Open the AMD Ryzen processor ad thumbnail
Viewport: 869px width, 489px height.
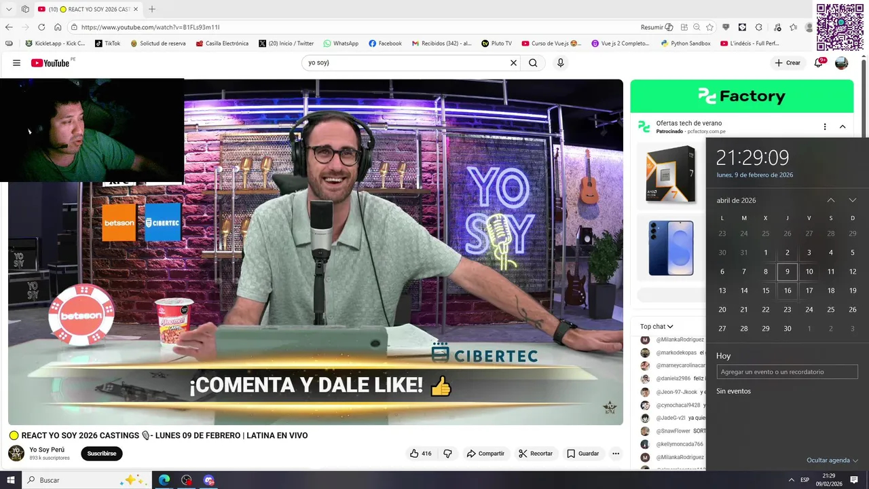[x=671, y=175]
